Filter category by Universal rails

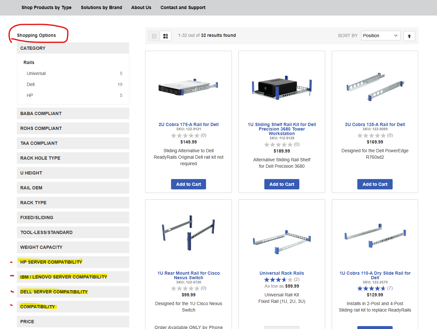click(x=36, y=73)
